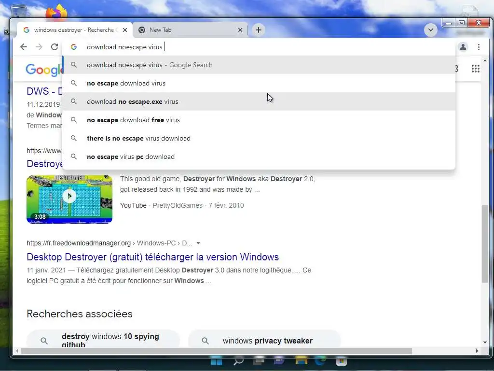Viewport: 494px width, 371px height.
Task: Go back with the browser back arrow
Action: click(x=23, y=47)
